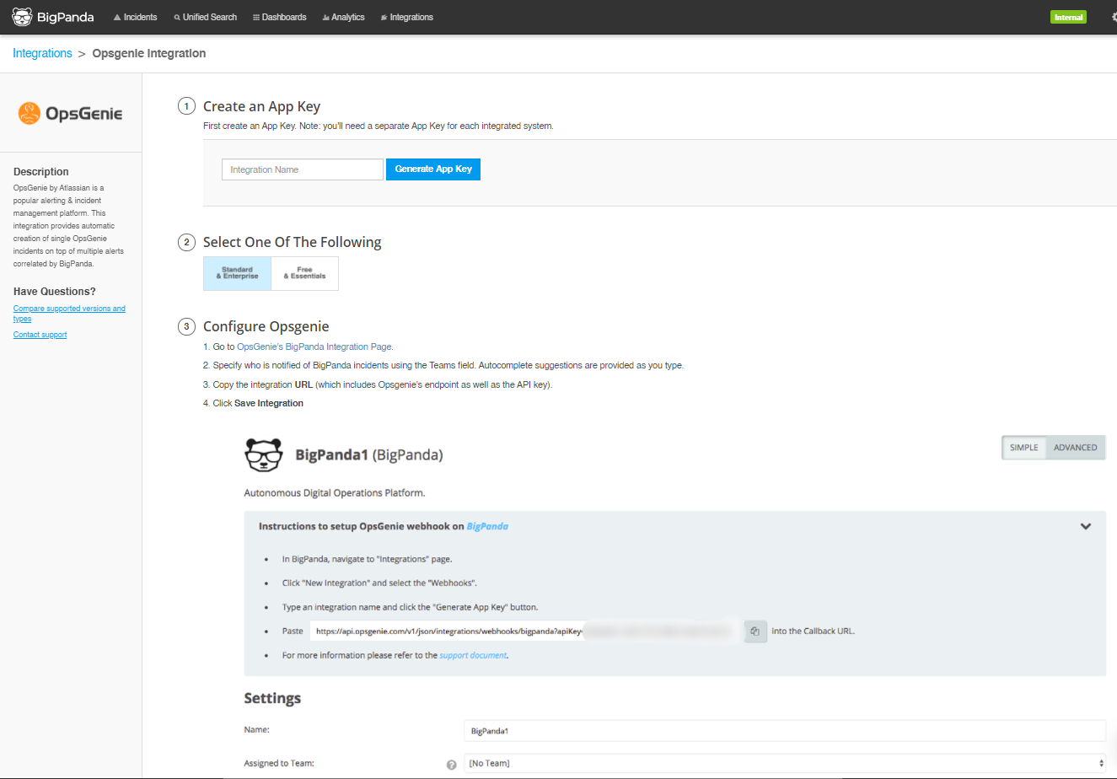Viewport: 1117px width, 779px height.
Task: Click the BigPanda logo in header
Action: pos(53,17)
